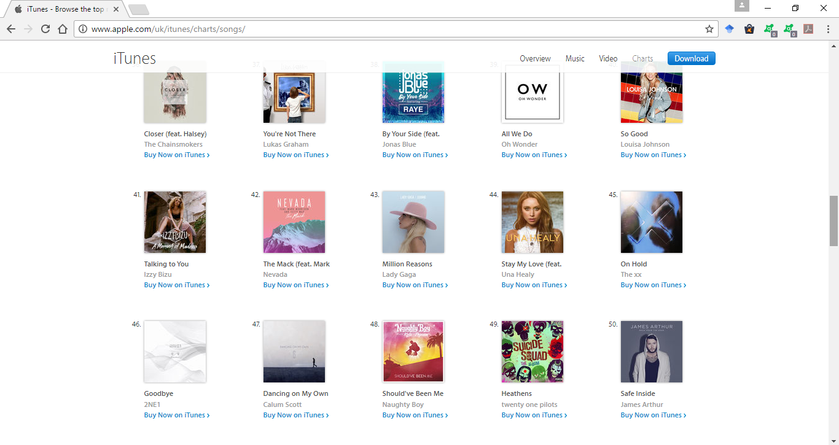Screen dimensions: 839x445
Task: Buy You're Not There on iTunes
Action: (x=296, y=155)
